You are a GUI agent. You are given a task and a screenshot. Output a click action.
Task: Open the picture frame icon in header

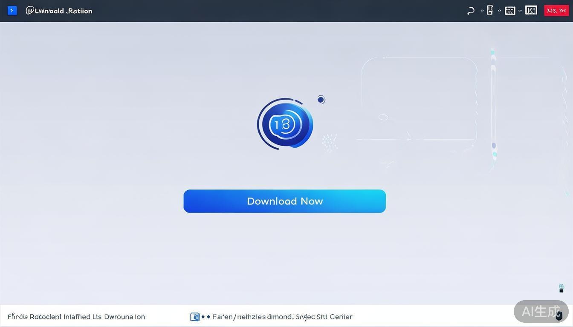[510, 11]
